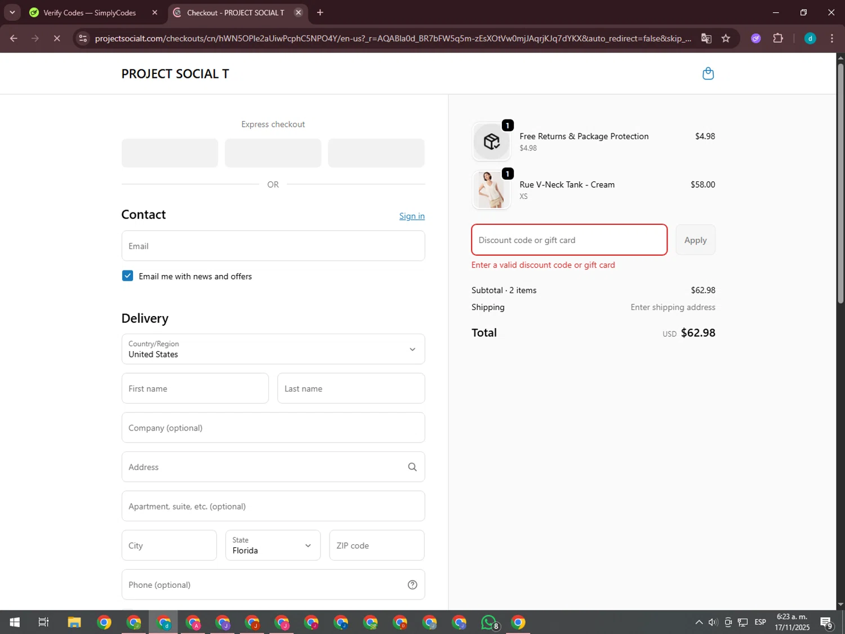Bookmark this page with the star icon

726,38
